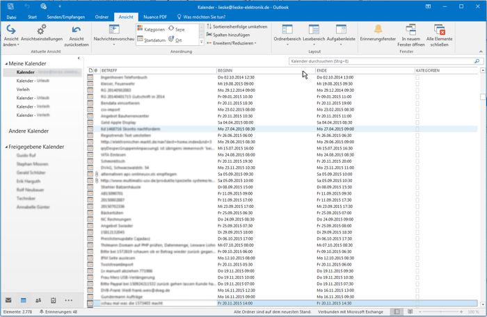This screenshot has height=317, width=487.
Task: Sort the list by the Beginn column header
Action: (225, 70)
